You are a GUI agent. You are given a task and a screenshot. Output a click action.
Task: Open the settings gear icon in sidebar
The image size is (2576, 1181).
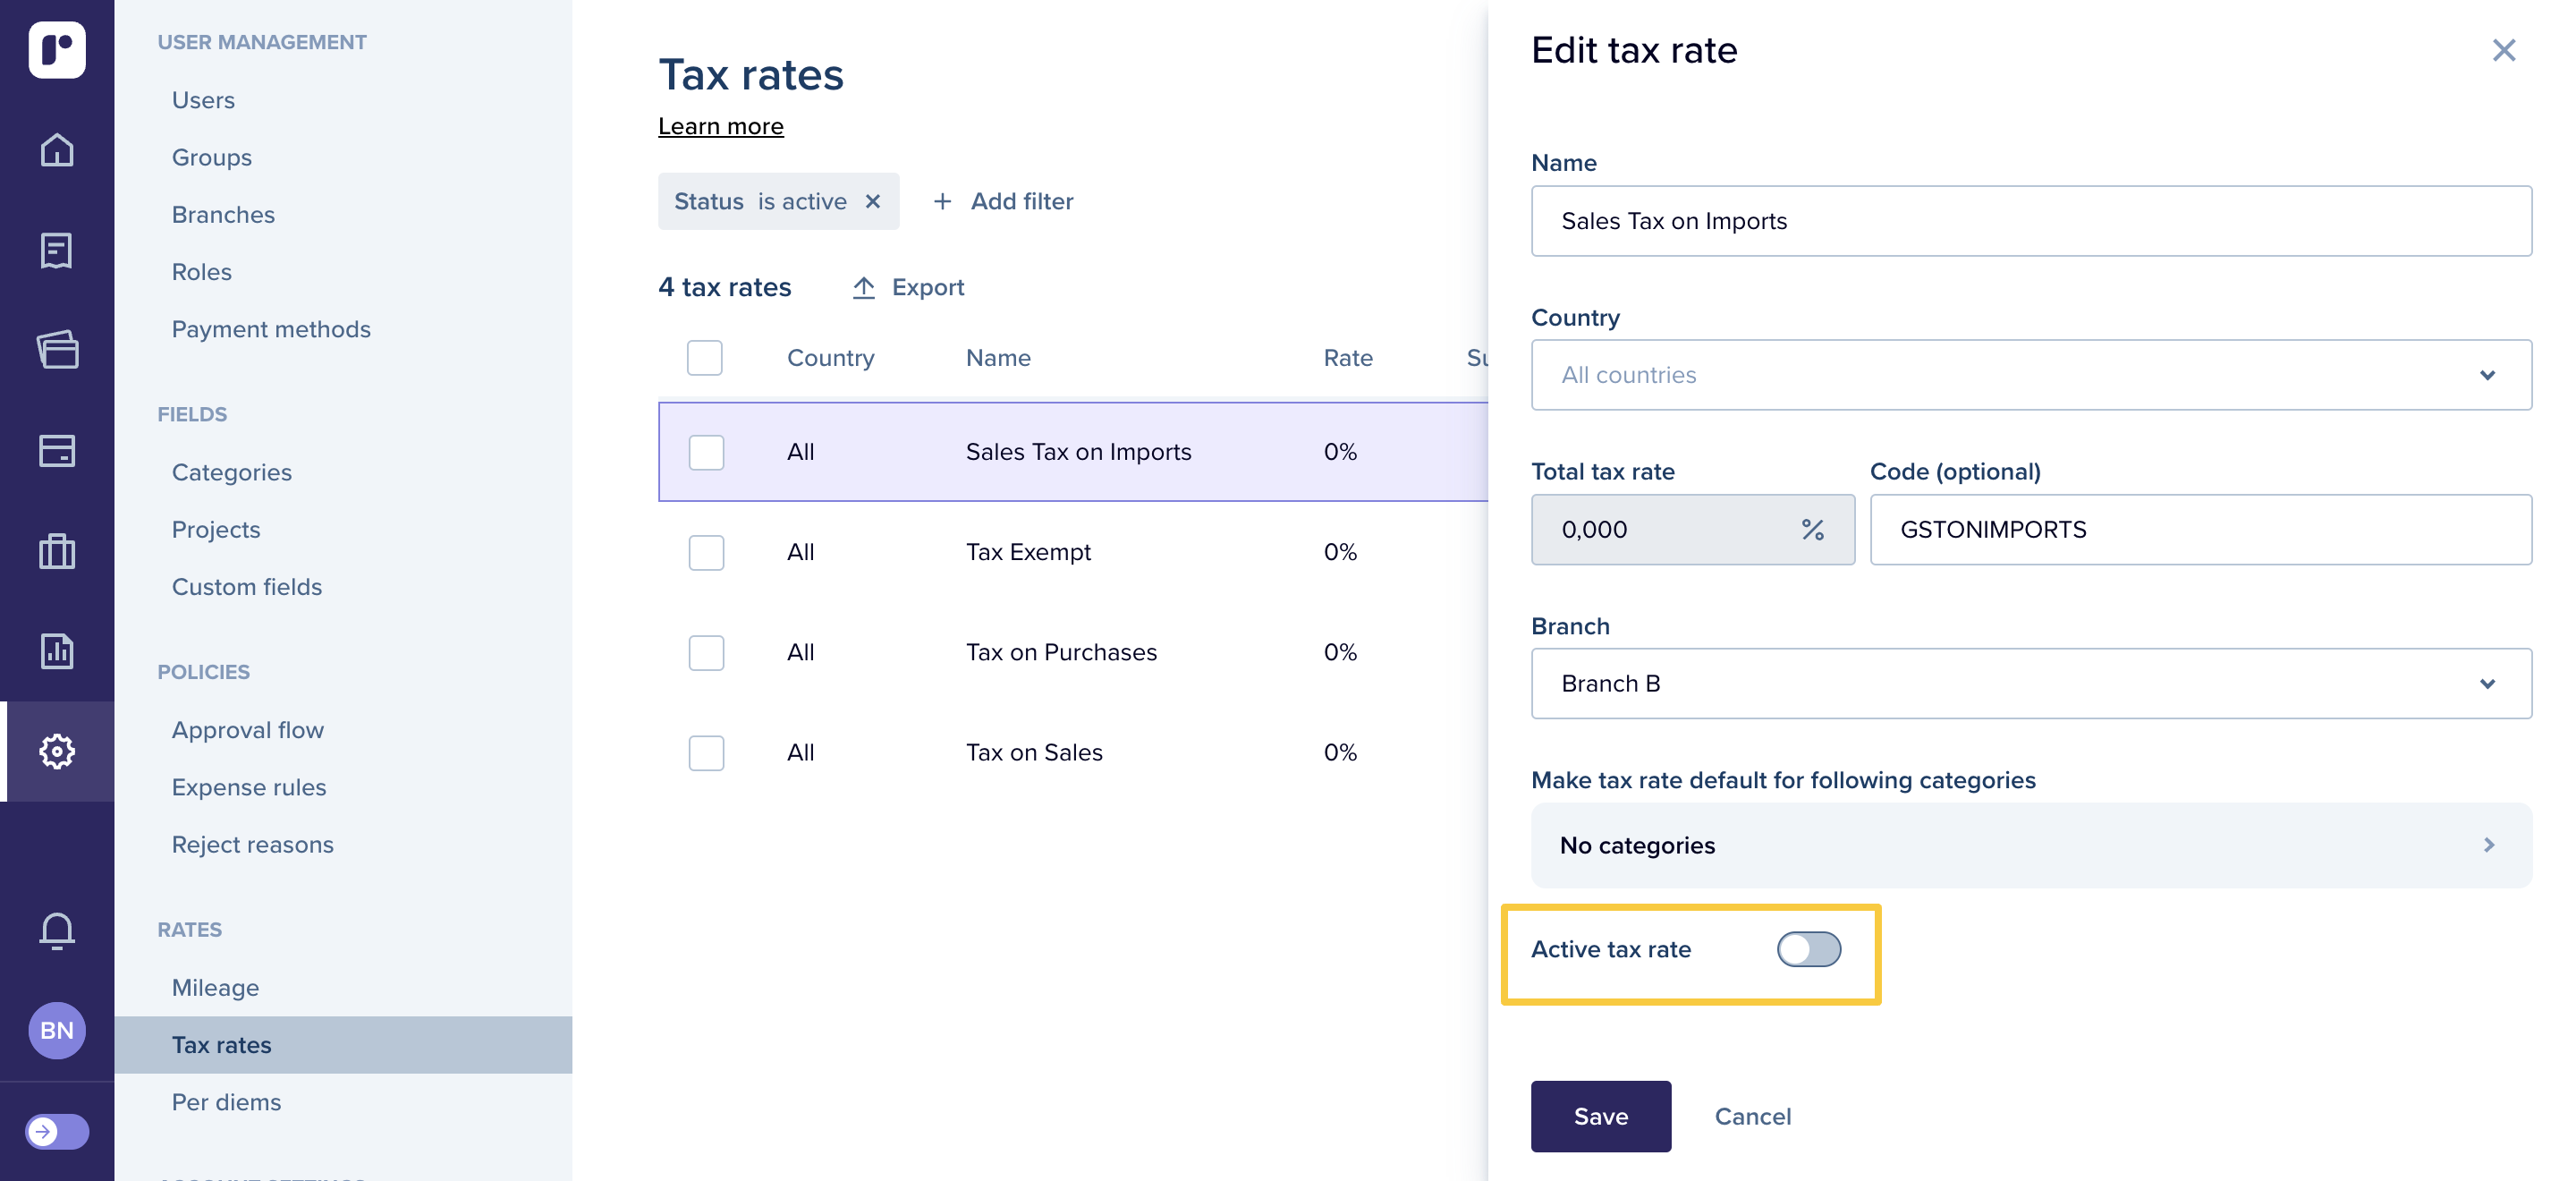coord(57,751)
